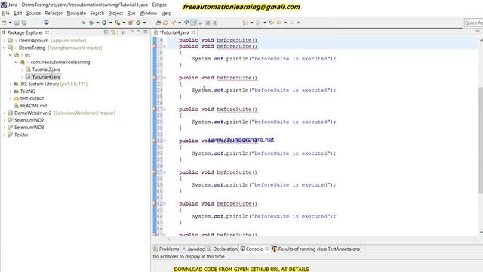Close the Console view tab
The image size is (483, 272).
266,249
